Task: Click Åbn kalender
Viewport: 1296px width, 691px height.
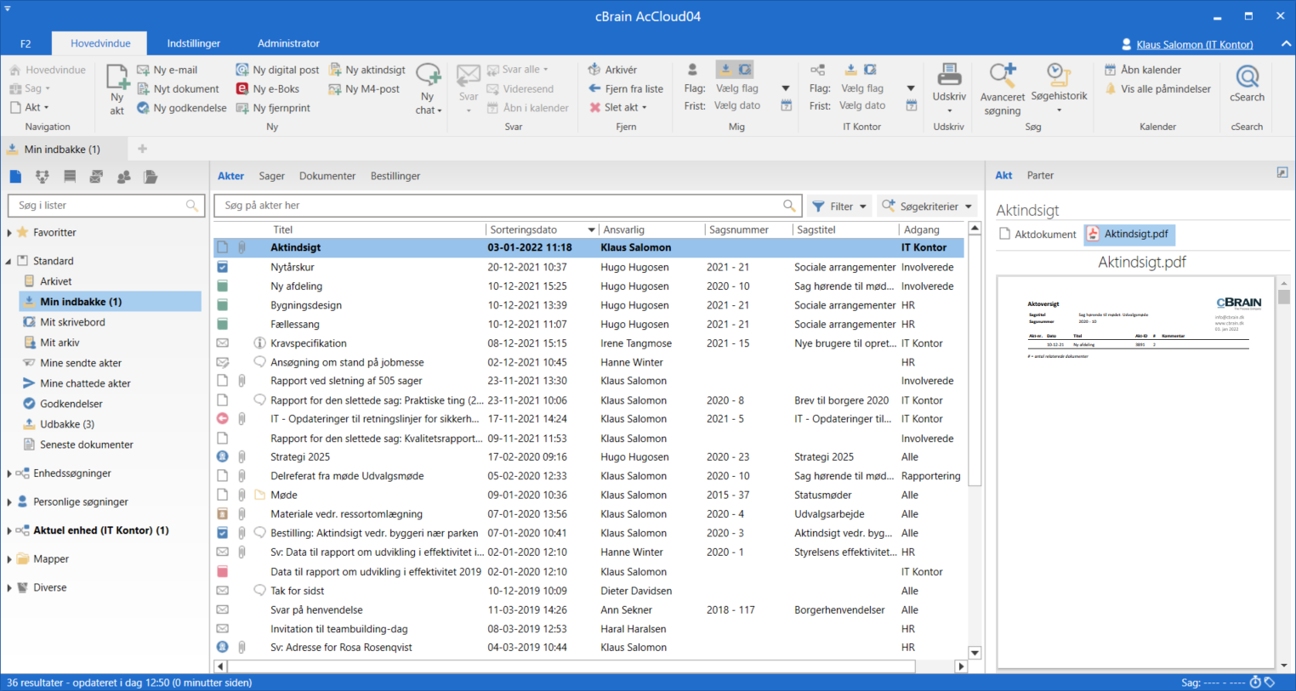Action: coord(1142,70)
